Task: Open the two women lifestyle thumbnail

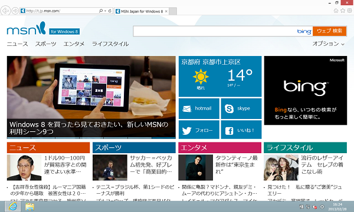Action: pyautogui.click(x=281, y=167)
